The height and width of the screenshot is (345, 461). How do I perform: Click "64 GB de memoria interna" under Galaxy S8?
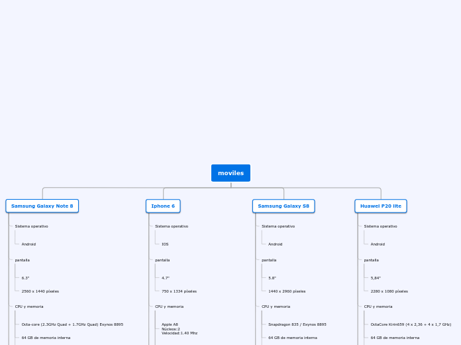click(x=293, y=338)
